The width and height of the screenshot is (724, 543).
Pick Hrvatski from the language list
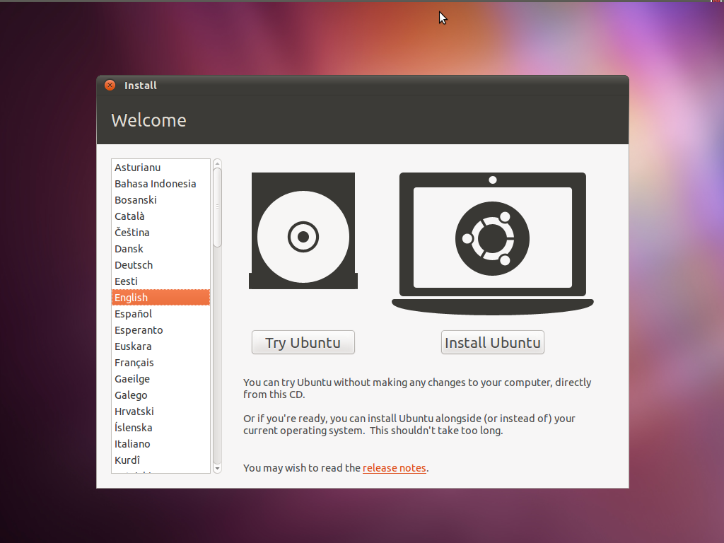[160, 411]
